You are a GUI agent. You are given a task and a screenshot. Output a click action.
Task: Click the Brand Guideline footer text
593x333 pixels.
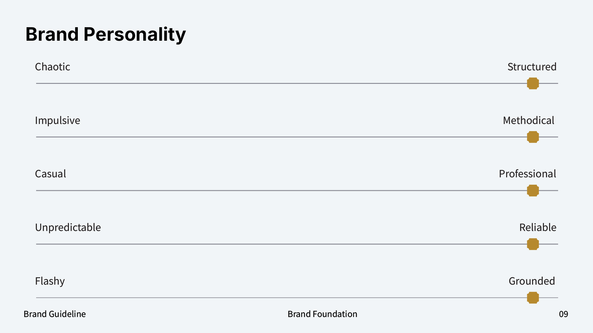tap(55, 314)
